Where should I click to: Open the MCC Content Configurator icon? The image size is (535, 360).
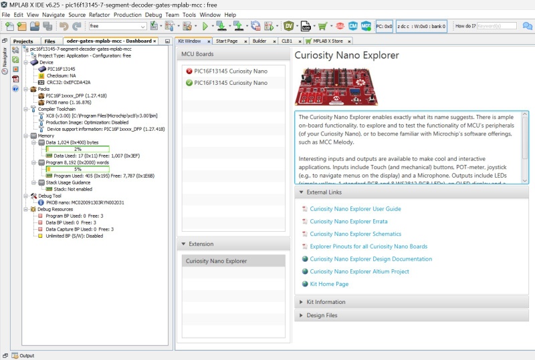tap(366, 26)
